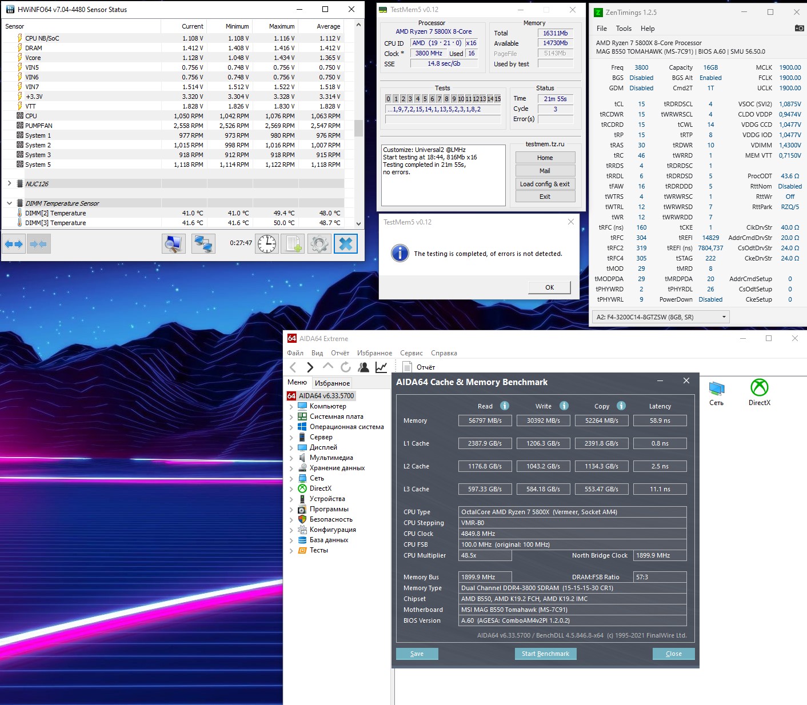Click the blue info icon in TestMem5 dialog
Screen dimensions: 807x705
(x=399, y=253)
